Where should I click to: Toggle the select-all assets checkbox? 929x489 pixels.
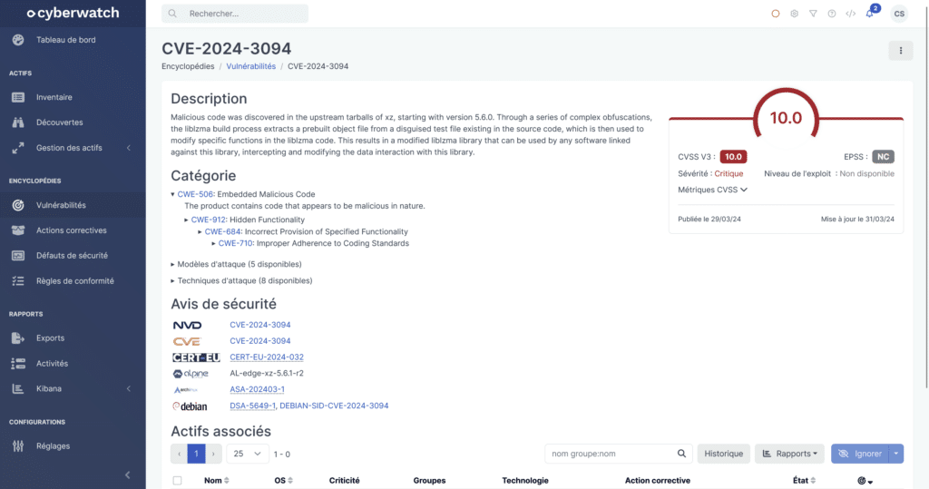pyautogui.click(x=177, y=481)
